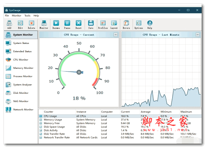Click the CPU Usage row icon

click(41, 116)
